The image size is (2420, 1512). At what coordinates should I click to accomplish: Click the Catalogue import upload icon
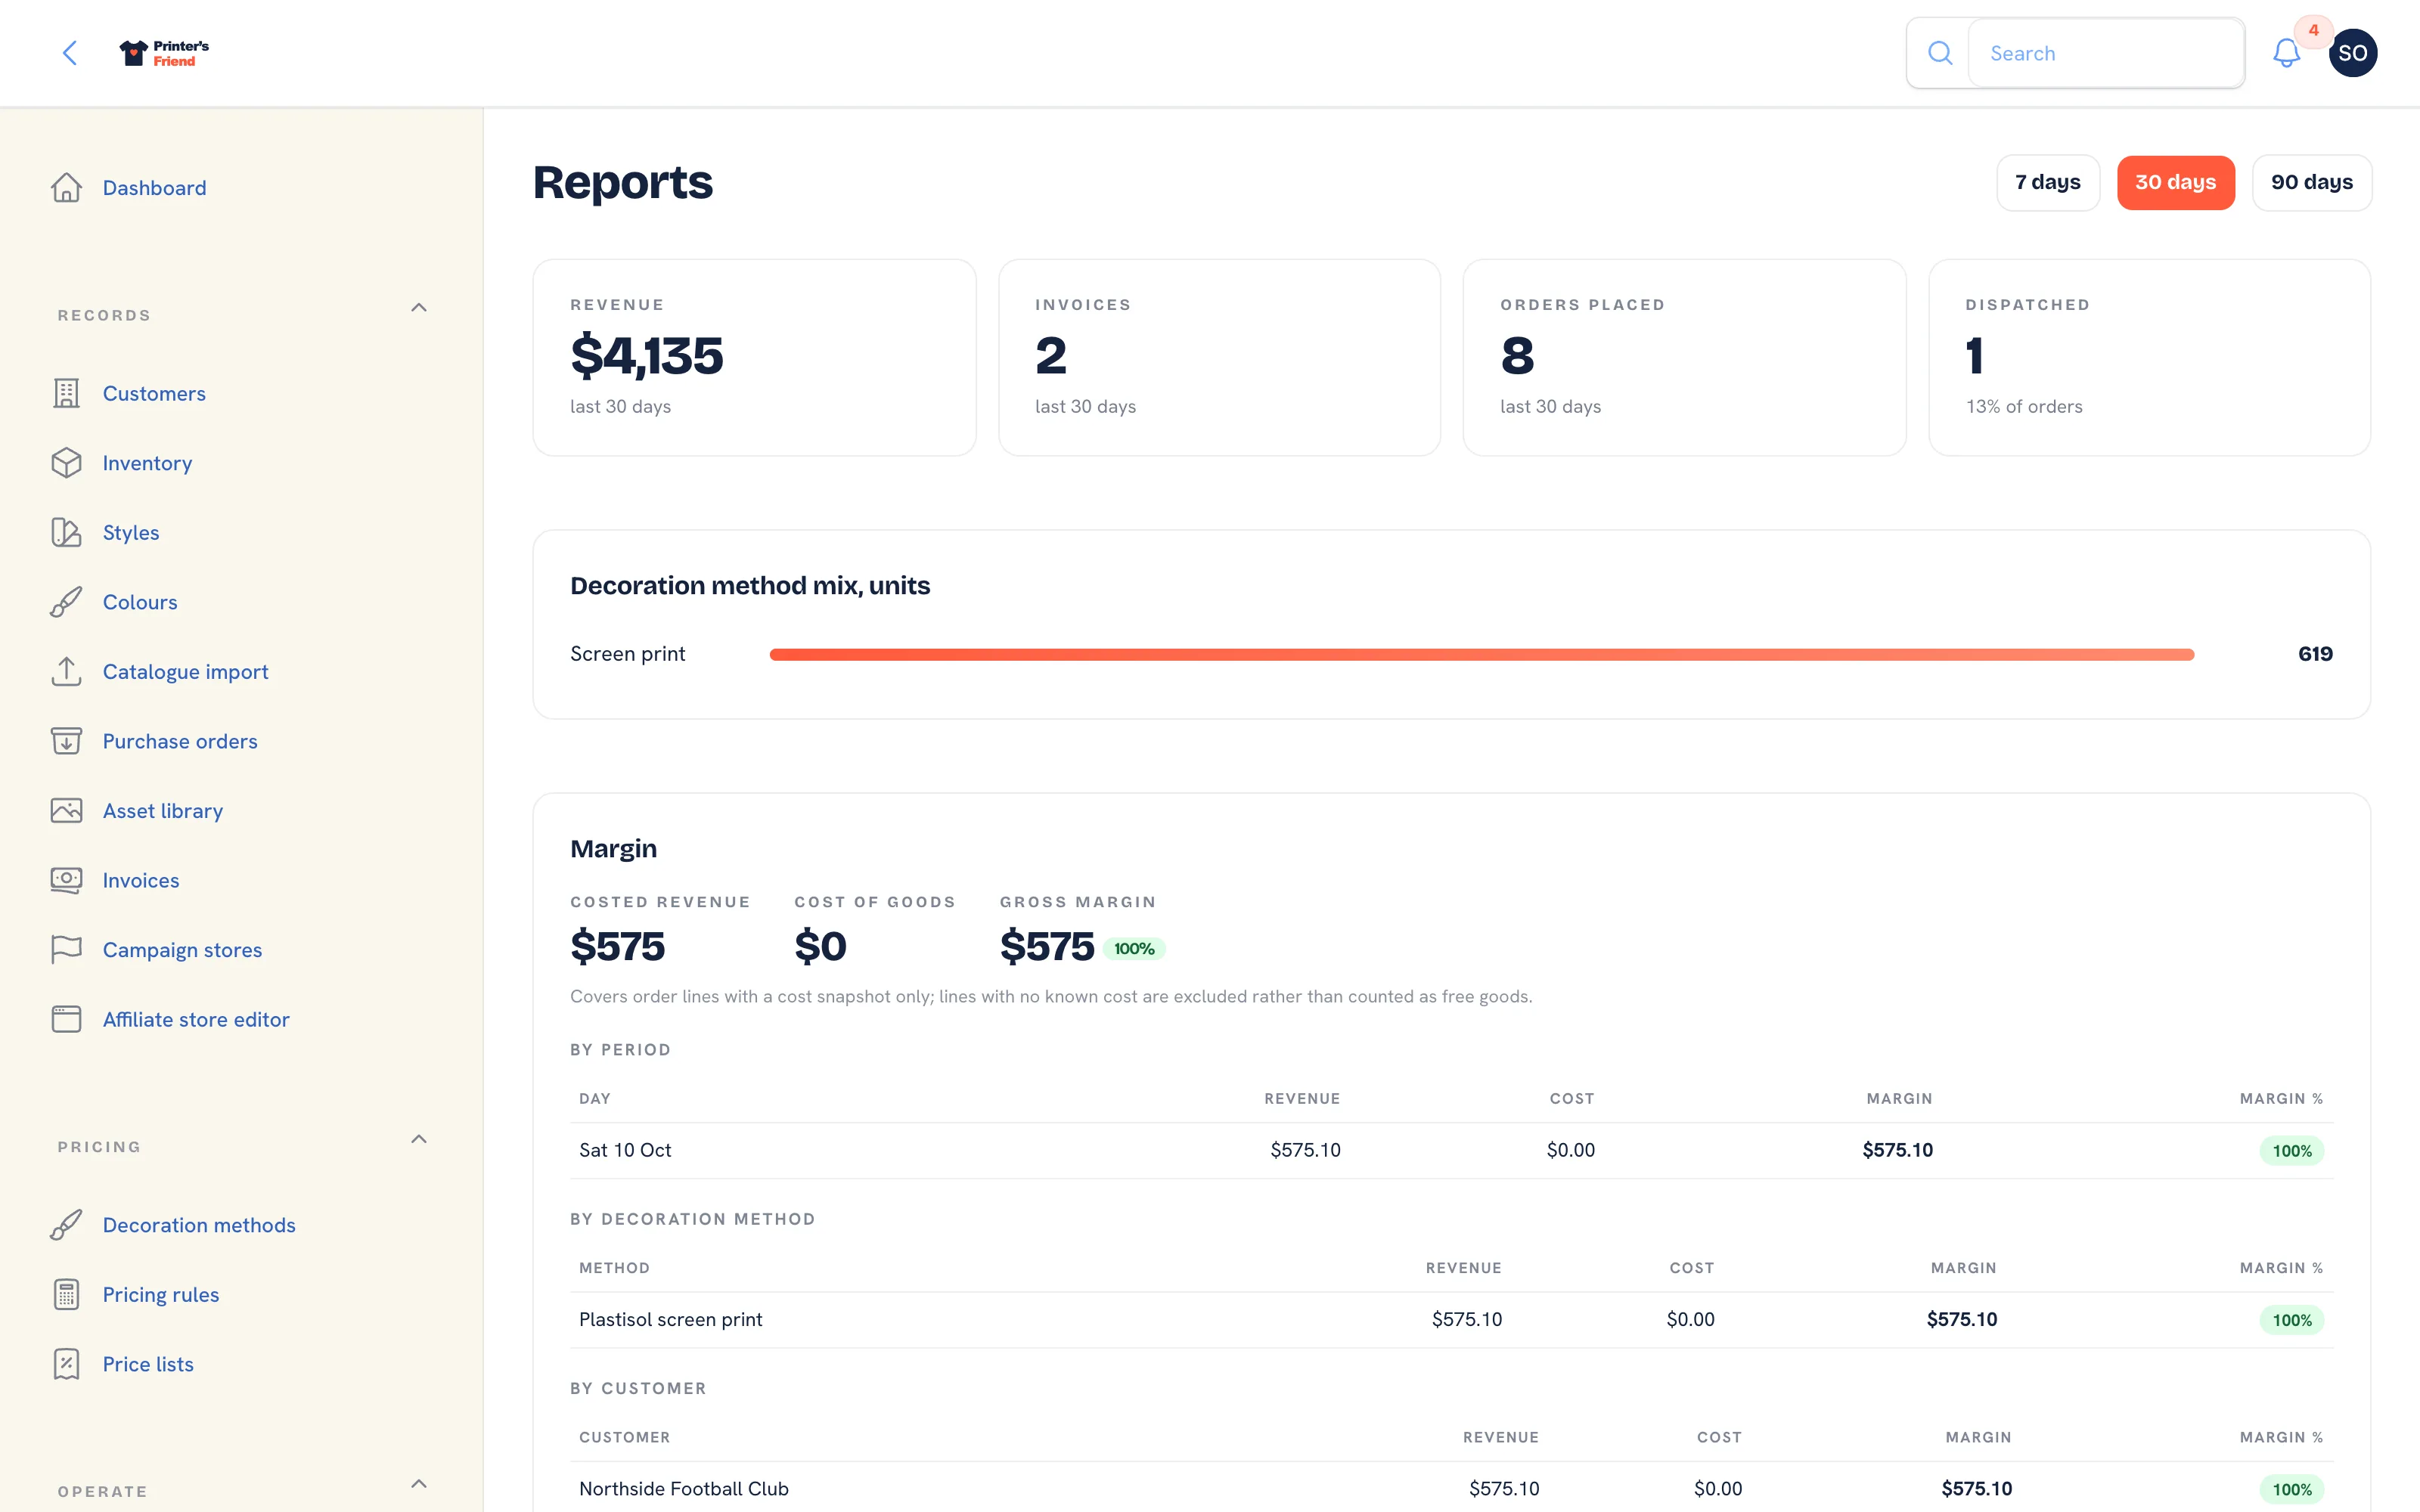click(66, 672)
